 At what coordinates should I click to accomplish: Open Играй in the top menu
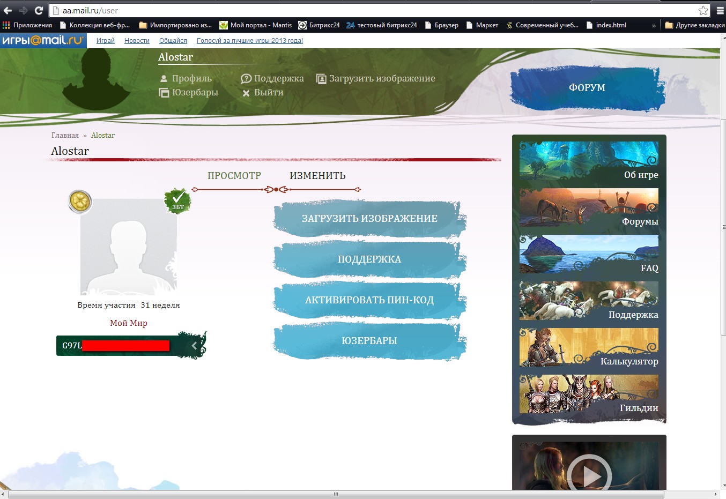click(x=106, y=41)
